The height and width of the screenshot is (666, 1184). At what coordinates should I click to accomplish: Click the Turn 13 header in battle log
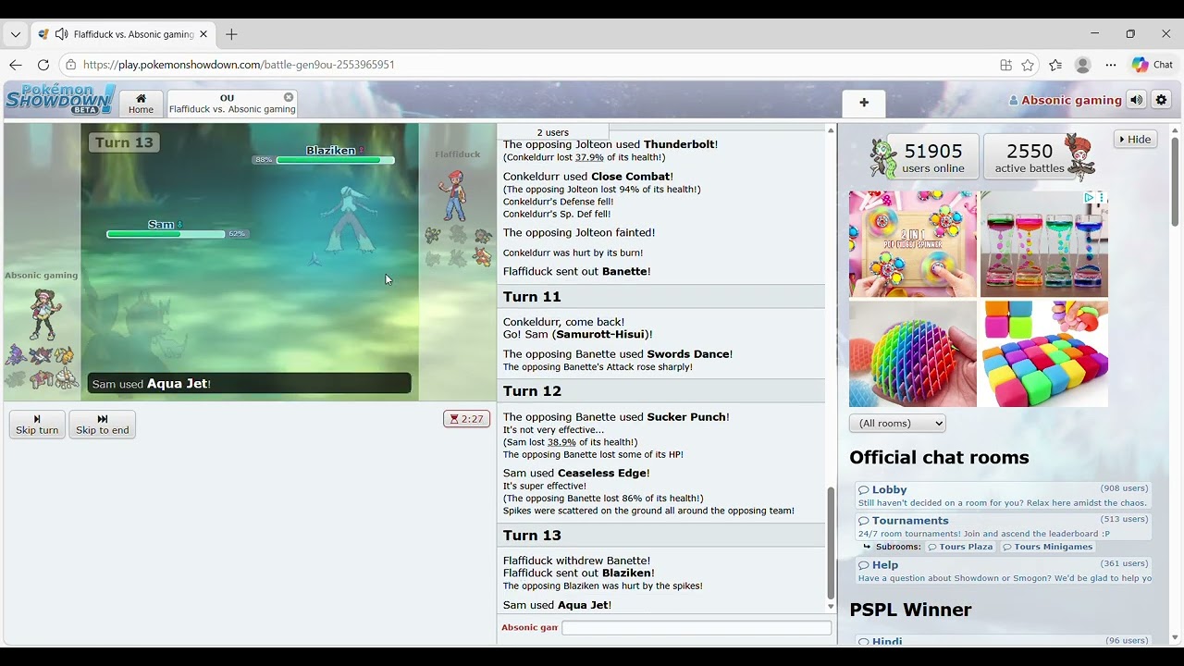click(660, 535)
